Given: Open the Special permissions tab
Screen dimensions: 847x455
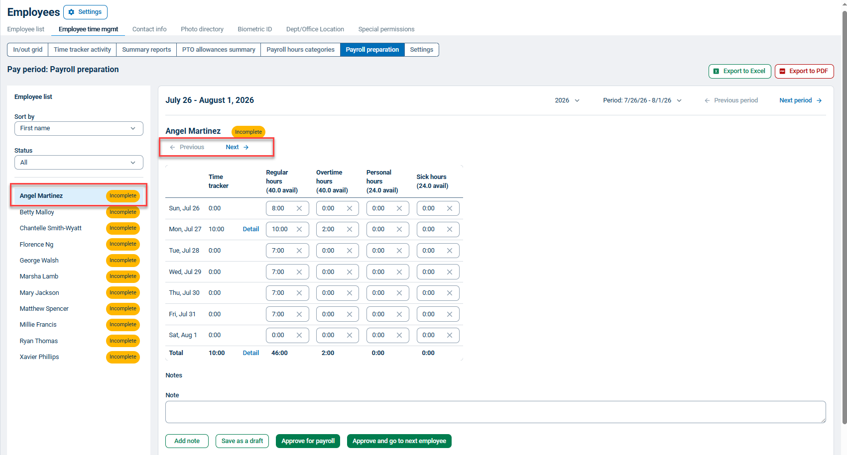Looking at the screenshot, I should (386, 29).
